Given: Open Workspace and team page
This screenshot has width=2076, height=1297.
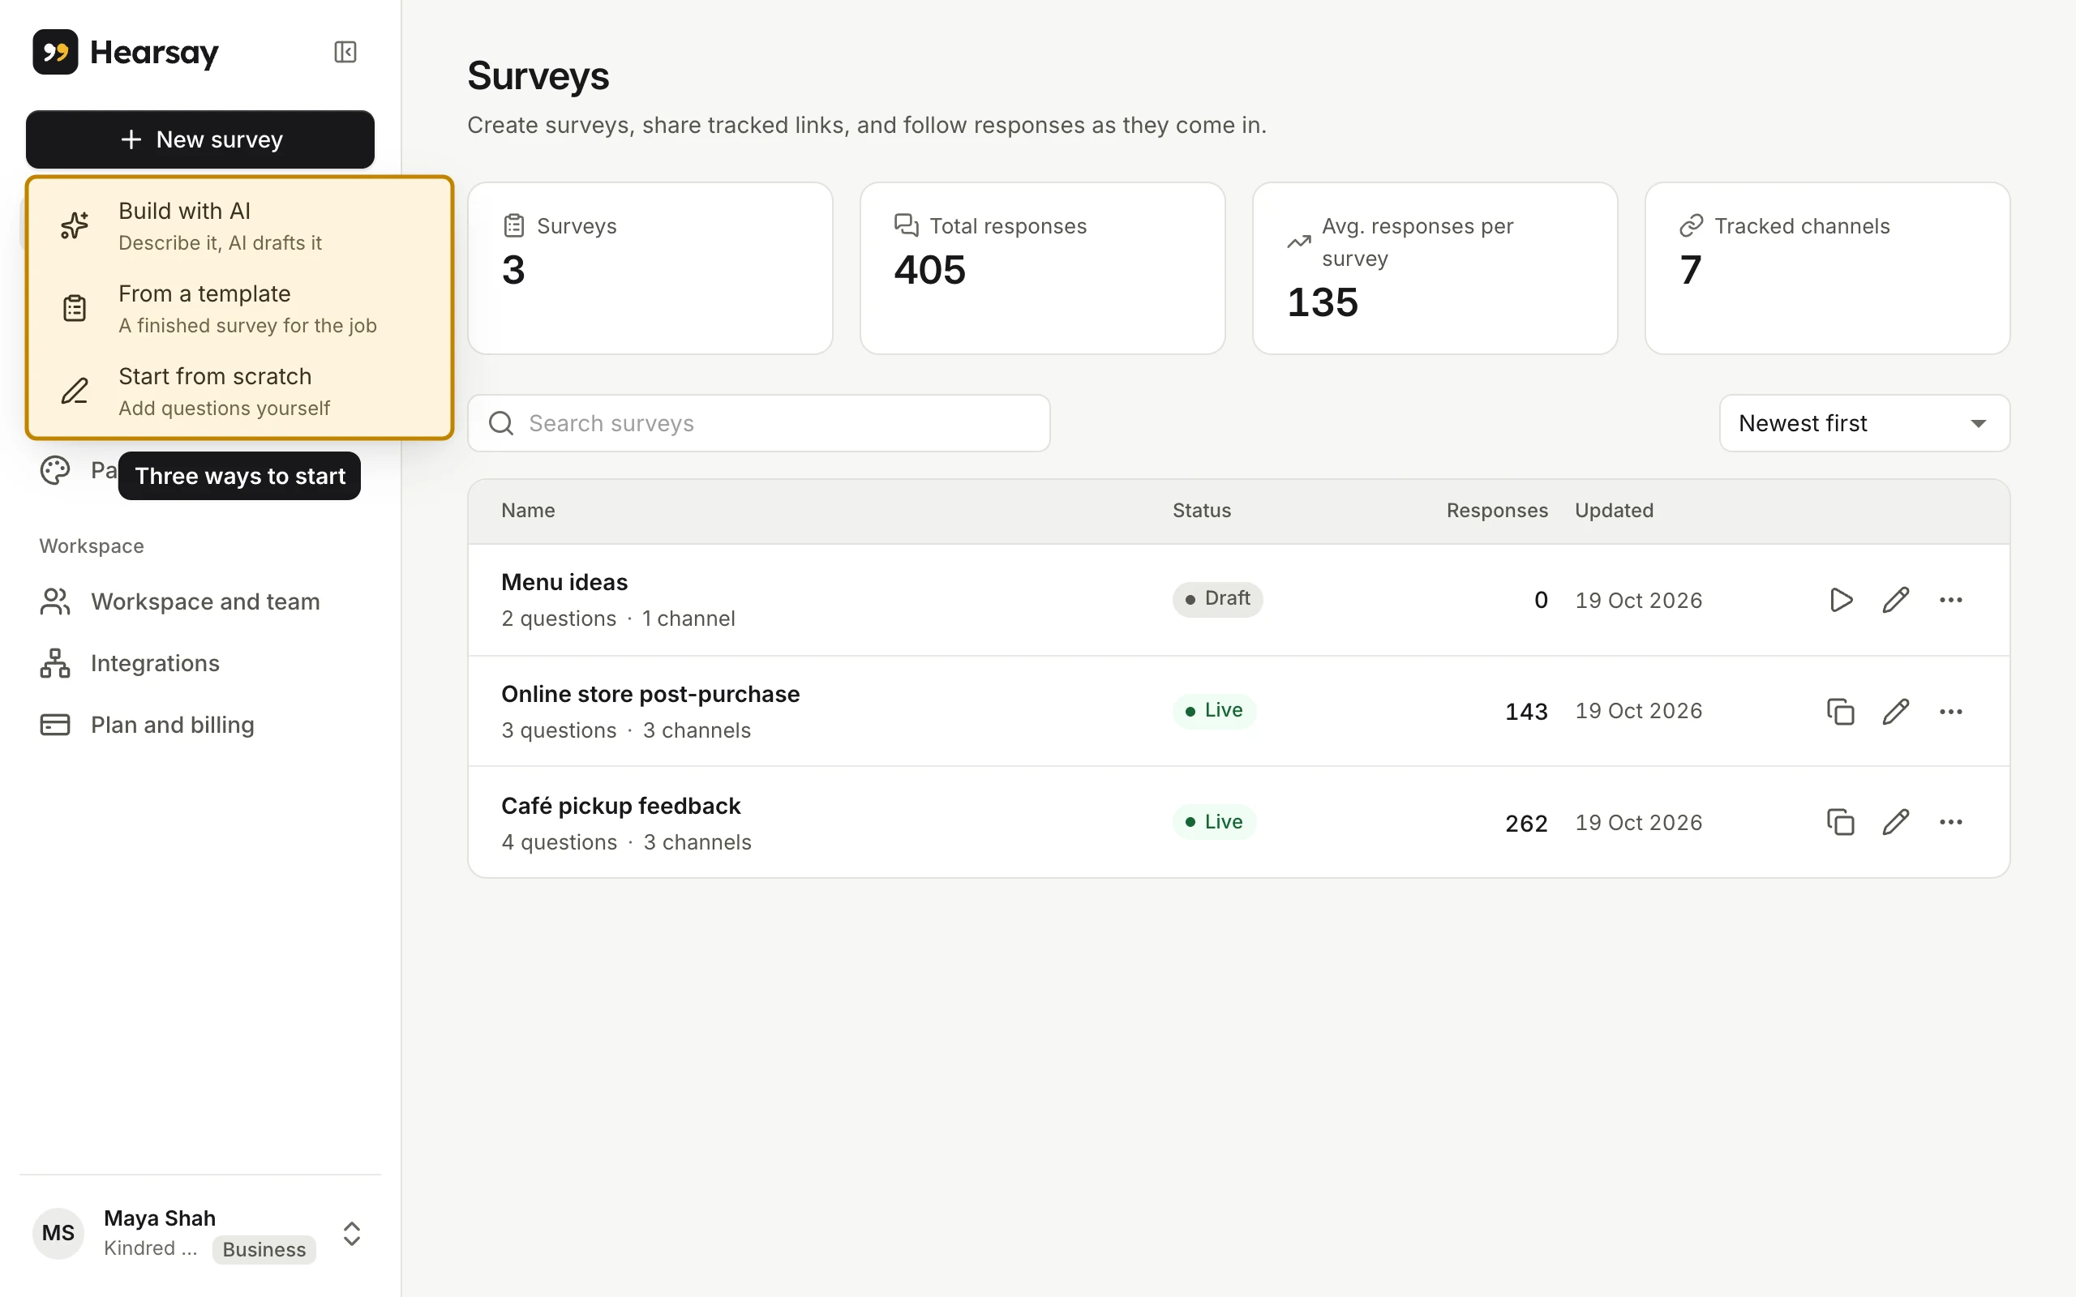Looking at the screenshot, I should pos(199,601).
